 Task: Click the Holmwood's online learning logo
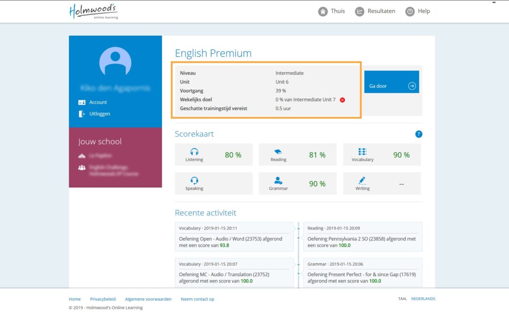[x=93, y=11]
